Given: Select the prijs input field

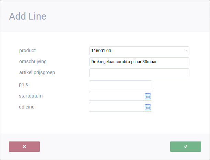Looking at the screenshot, I should coord(120,85).
